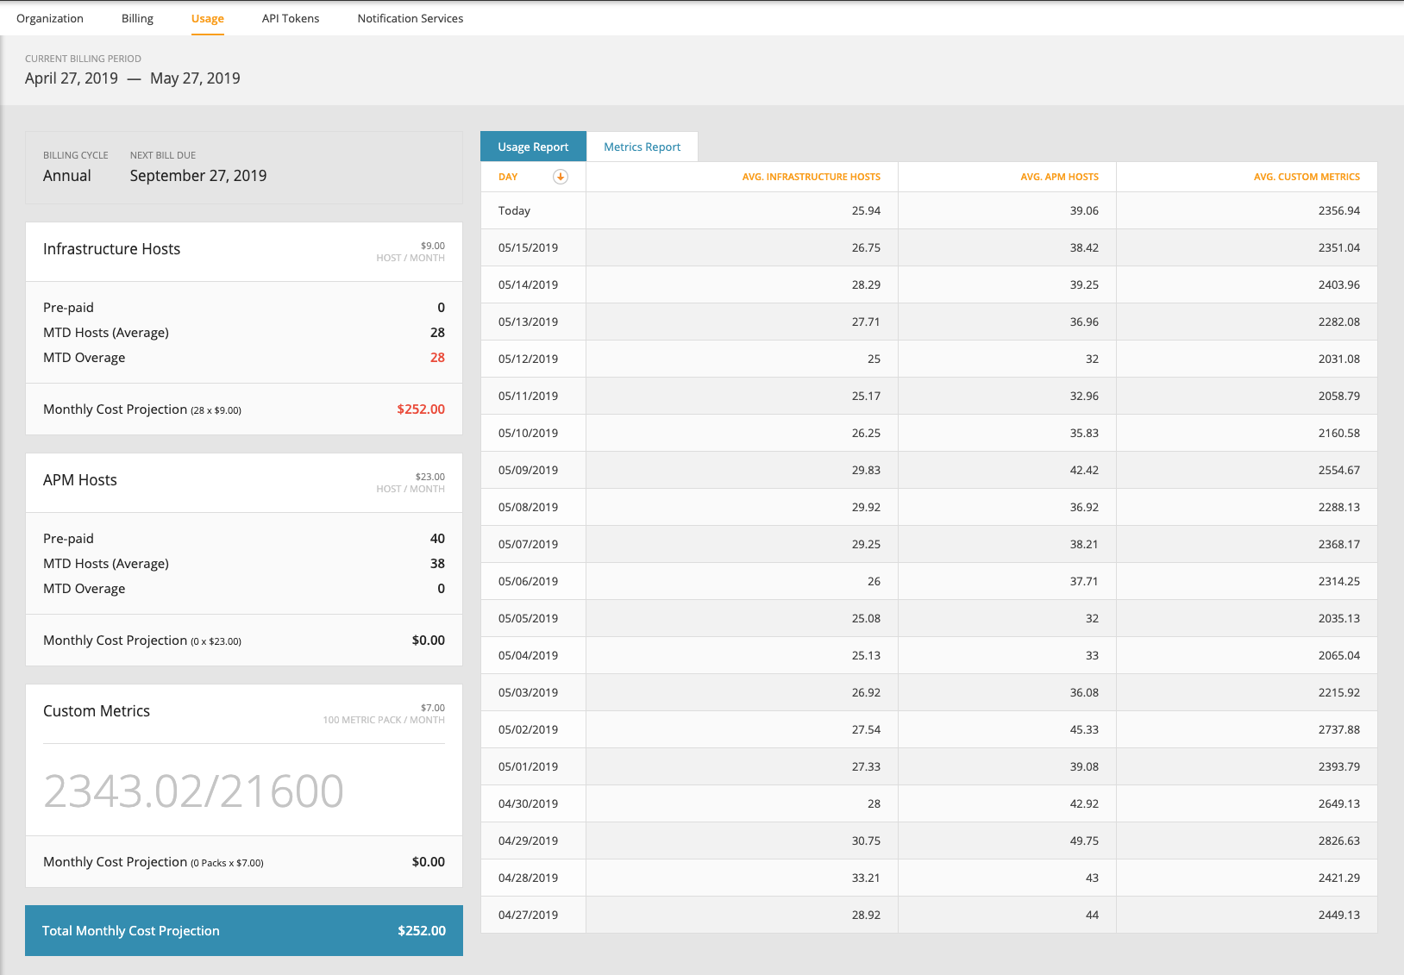Click infrastructure hosts value 33.21
1404x975 pixels.
866,878
